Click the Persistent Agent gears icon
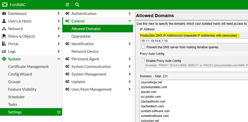This screenshot has width=248, height=122. [67, 59]
